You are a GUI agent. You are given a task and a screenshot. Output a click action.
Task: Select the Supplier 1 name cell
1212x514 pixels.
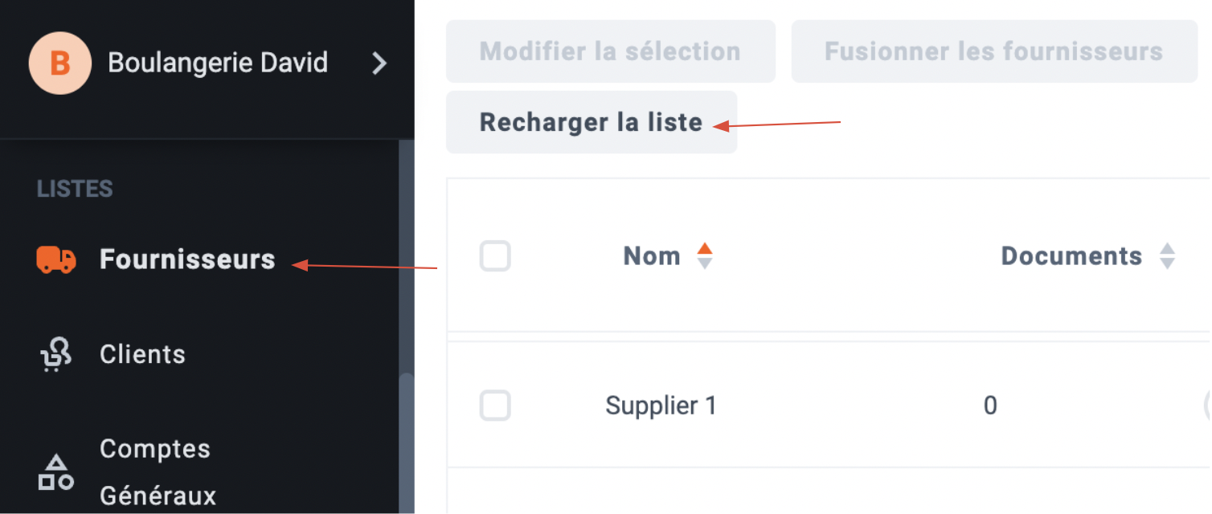point(661,406)
